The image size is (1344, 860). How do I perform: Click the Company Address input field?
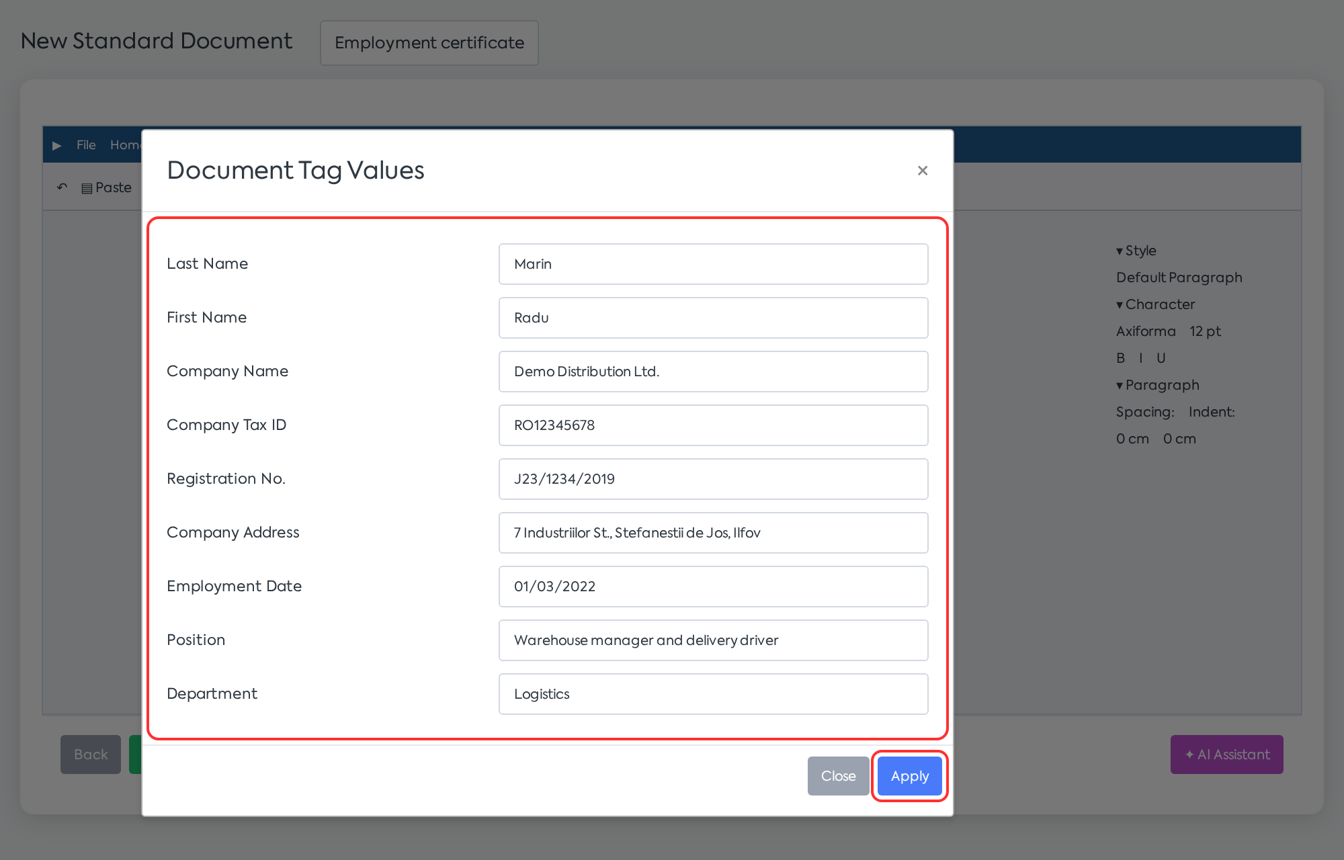point(713,533)
